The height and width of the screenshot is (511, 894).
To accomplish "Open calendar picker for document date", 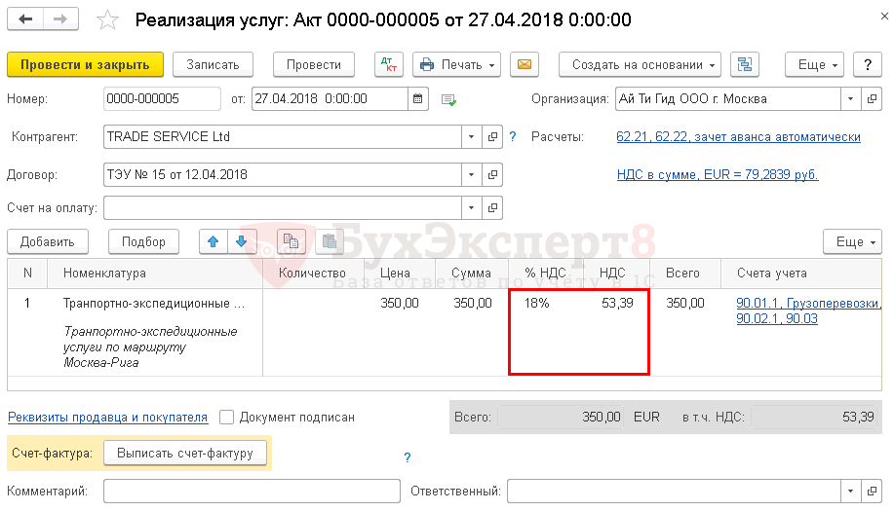I will [x=418, y=98].
